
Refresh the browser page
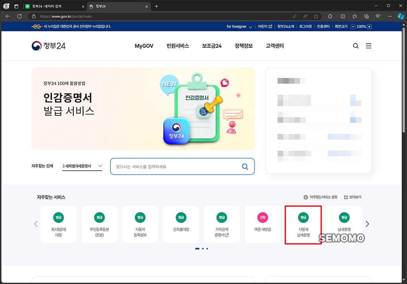[19, 16]
